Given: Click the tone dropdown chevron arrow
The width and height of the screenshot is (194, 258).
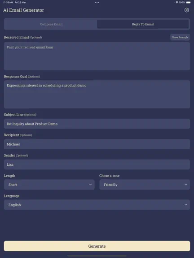Looking at the screenshot, I should (x=186, y=185).
